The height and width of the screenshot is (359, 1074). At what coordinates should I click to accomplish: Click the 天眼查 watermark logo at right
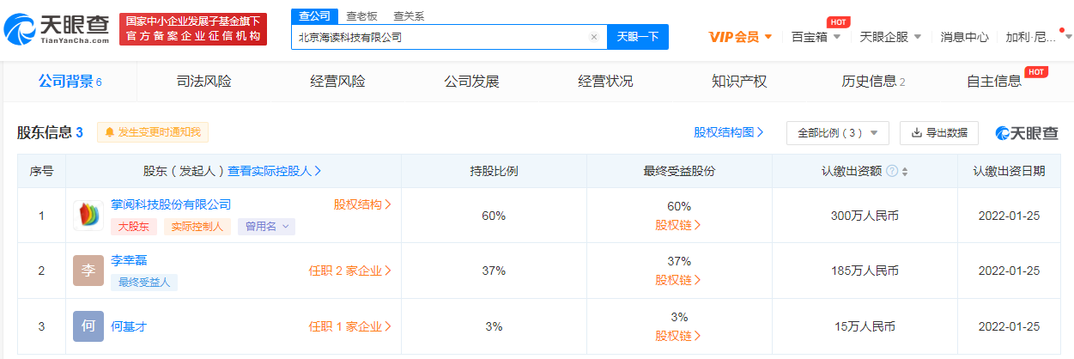[x=1027, y=133]
